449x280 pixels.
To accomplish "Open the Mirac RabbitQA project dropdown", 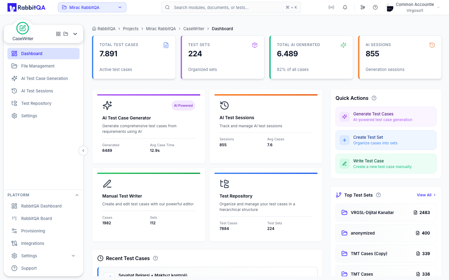I will tap(92, 7).
